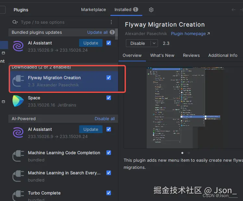Screen dimensions: 243x201
Task: Toggle the bundled AI Assistant update checkbox
Action: click(109, 43)
